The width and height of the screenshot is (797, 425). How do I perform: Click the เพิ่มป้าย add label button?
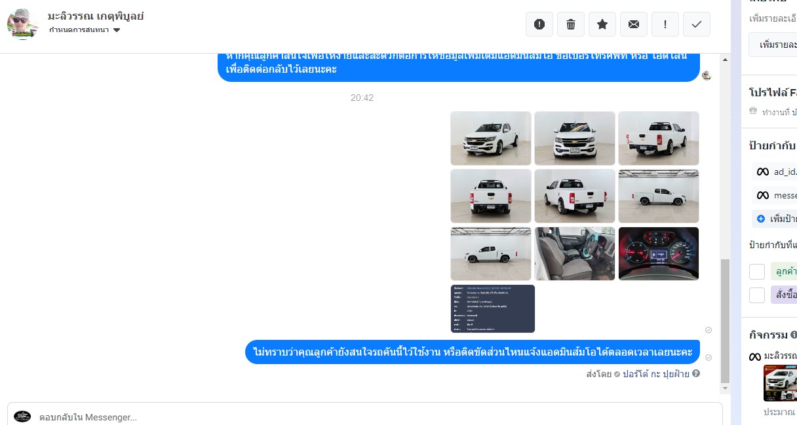coord(777,219)
